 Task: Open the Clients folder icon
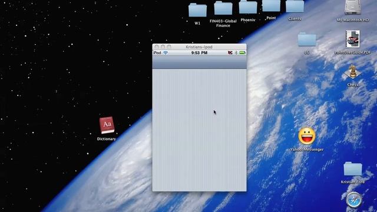point(295,6)
